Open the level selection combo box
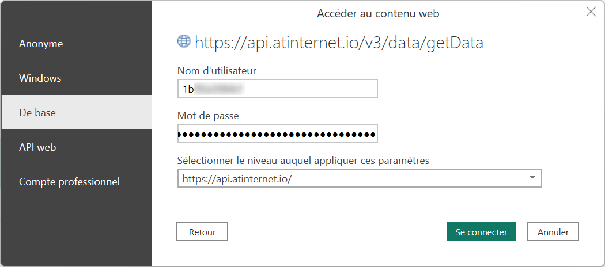This screenshot has width=605, height=267. coord(351,178)
